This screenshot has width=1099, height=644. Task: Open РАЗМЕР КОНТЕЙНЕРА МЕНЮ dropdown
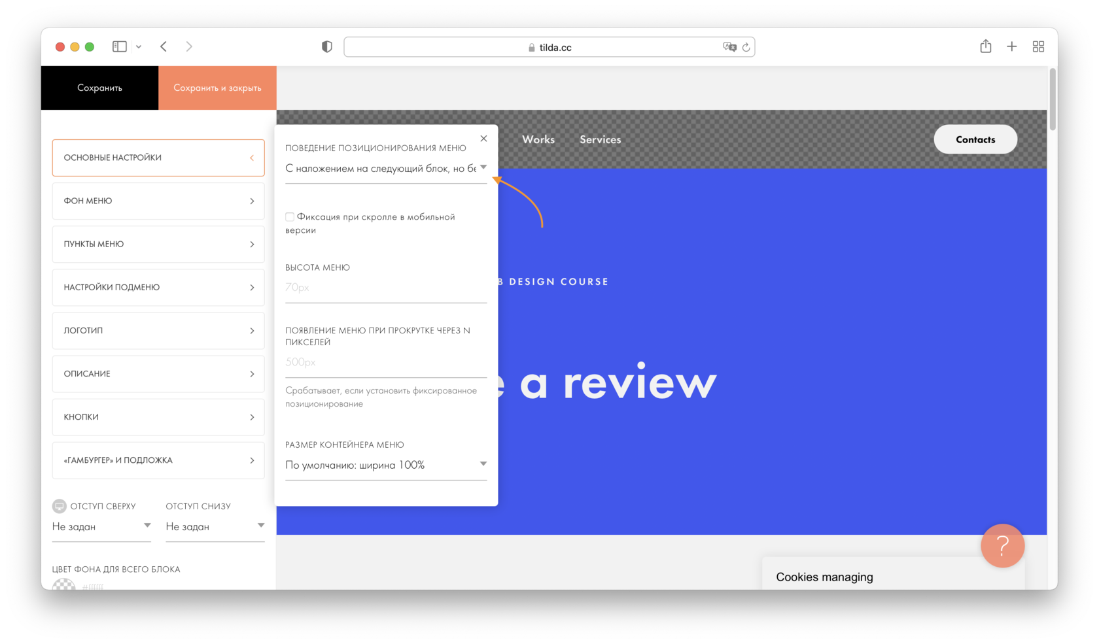[x=386, y=465]
